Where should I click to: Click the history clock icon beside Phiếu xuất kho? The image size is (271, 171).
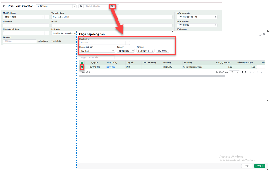pyautogui.click(x=4, y=6)
